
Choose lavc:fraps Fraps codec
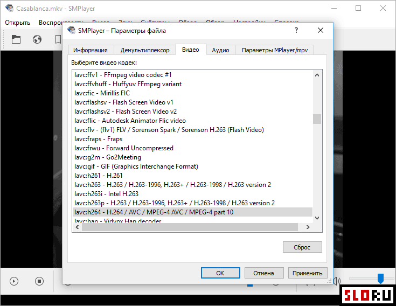192,139
